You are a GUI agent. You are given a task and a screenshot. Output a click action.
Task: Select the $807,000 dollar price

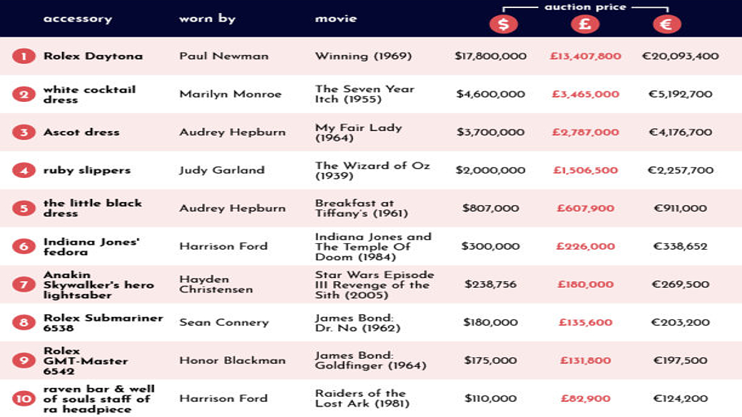pyautogui.click(x=490, y=208)
